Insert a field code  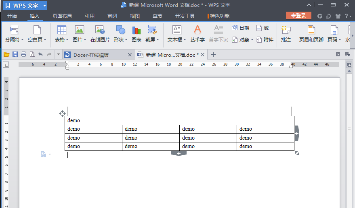point(263,28)
